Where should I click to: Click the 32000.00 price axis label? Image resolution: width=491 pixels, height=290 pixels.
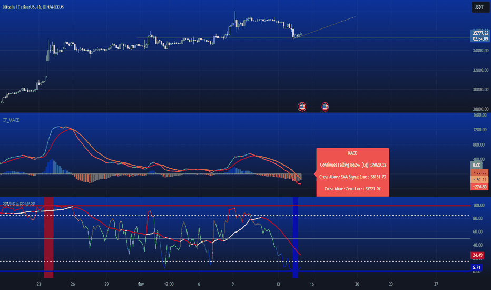click(480, 70)
